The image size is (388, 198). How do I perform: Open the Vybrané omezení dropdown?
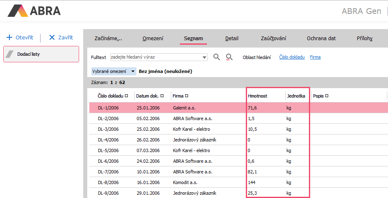[x=114, y=71]
